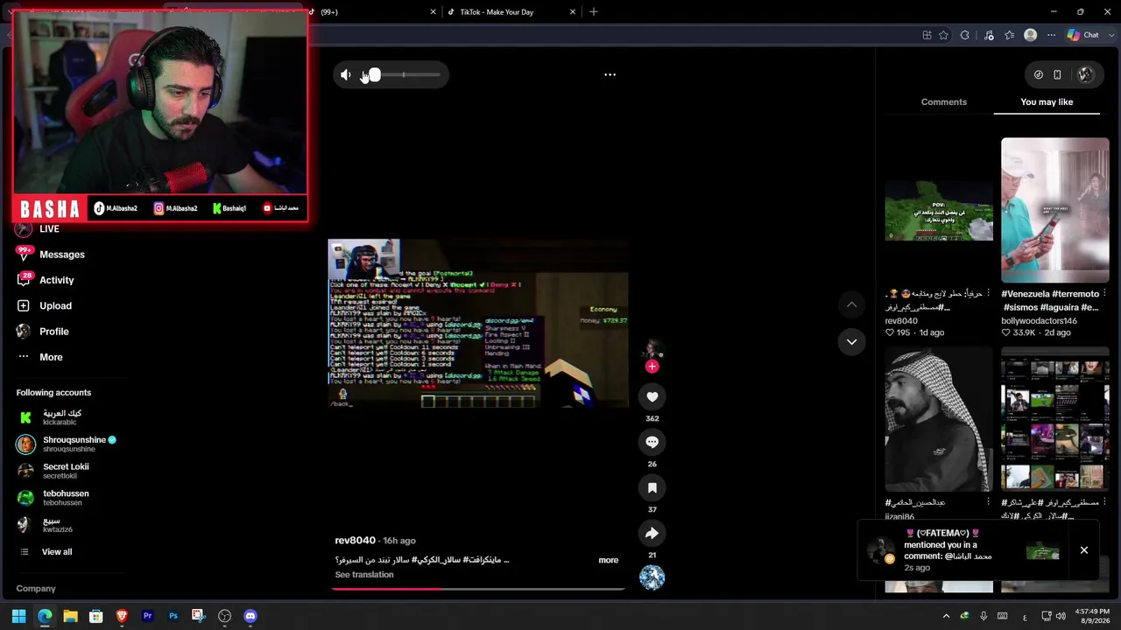
Task: Adjust the video volume slider
Action: [404, 75]
